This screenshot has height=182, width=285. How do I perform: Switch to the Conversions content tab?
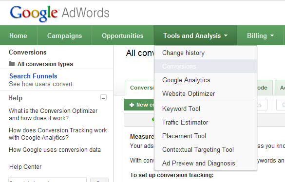tap(140, 88)
